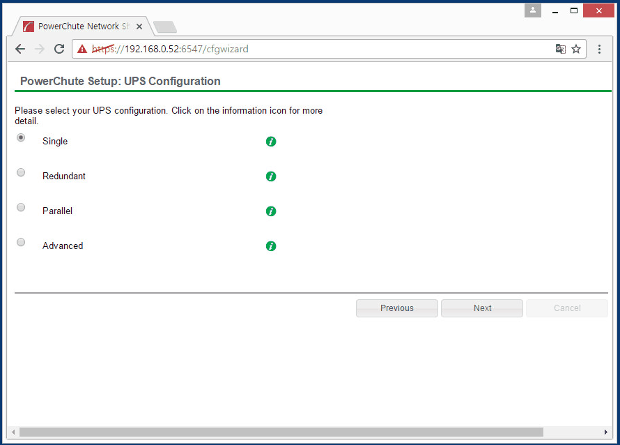Screen dimensions: 620x445
Task: Close the browser window
Action: [598, 10]
